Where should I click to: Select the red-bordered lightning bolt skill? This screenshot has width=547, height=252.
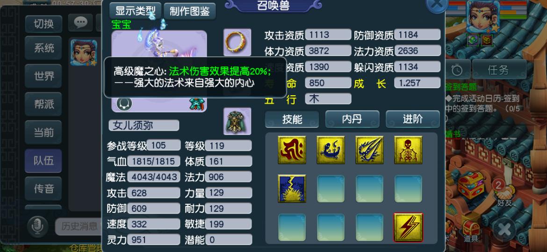(408, 227)
